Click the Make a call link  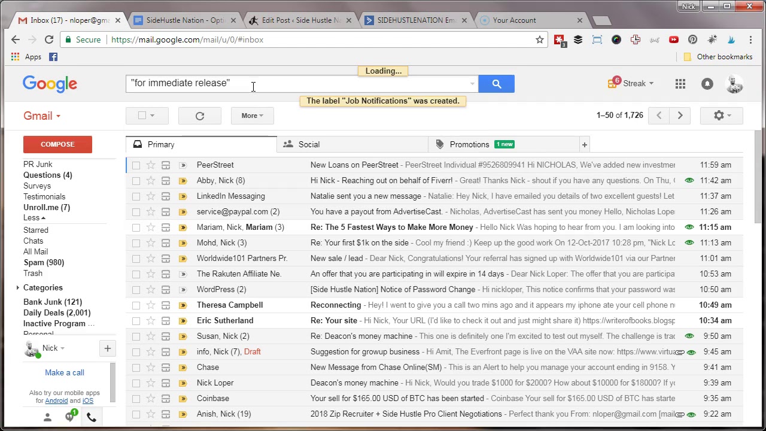coord(65,372)
